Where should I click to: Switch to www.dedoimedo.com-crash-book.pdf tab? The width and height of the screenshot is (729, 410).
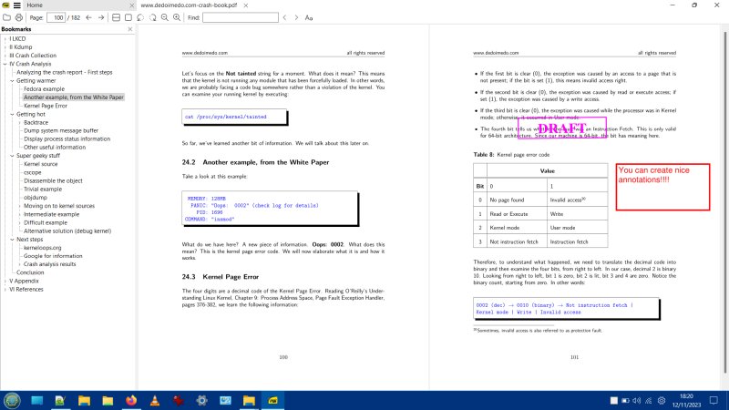[189, 5]
